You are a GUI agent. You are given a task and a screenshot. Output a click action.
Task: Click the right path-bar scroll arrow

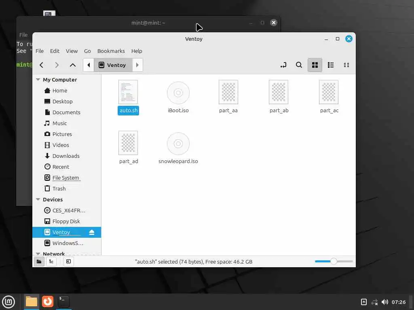137,65
